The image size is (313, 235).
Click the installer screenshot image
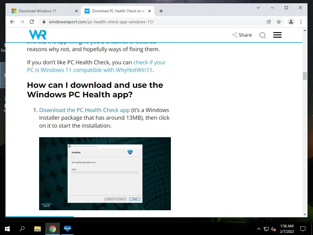(105, 174)
